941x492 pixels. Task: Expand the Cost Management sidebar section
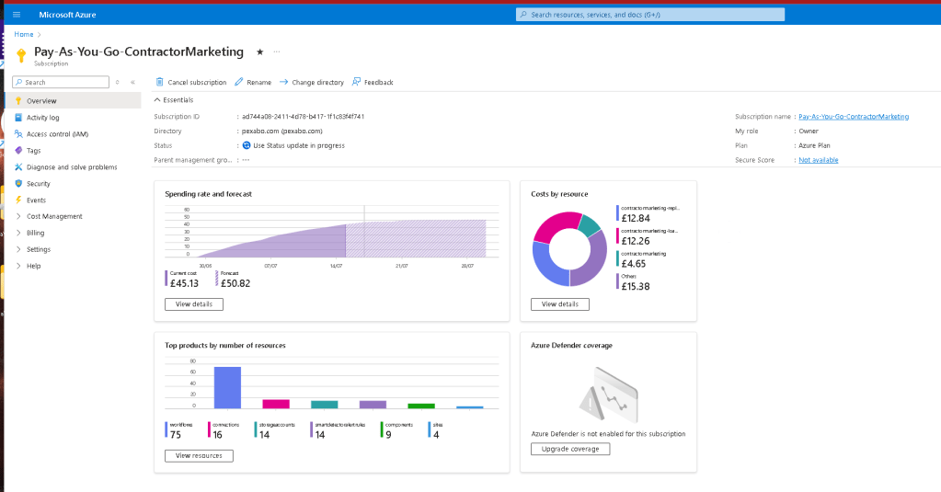coord(18,216)
